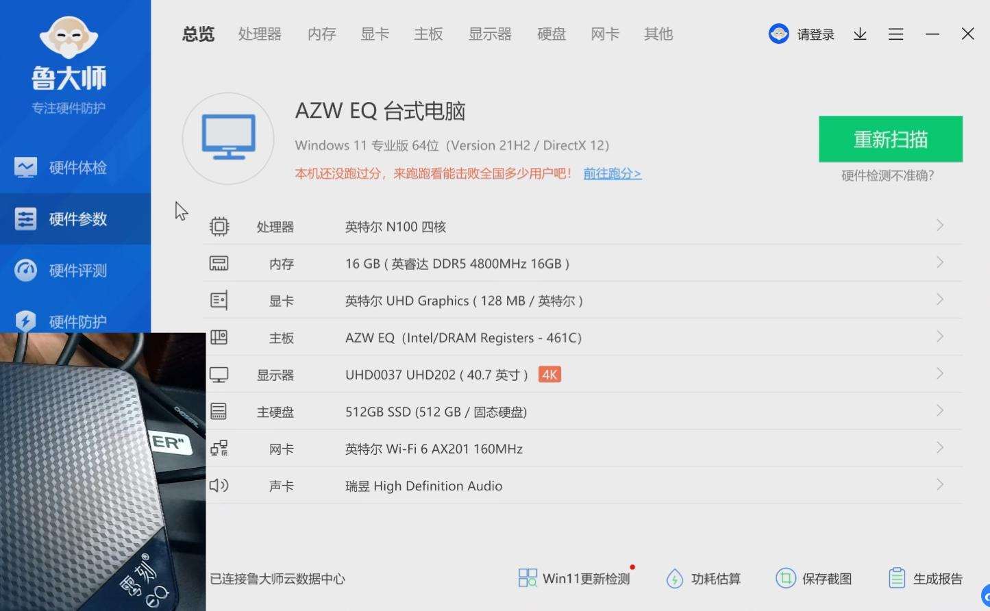Click the desktop computer icon circle
This screenshot has width=990, height=611.
(x=228, y=138)
